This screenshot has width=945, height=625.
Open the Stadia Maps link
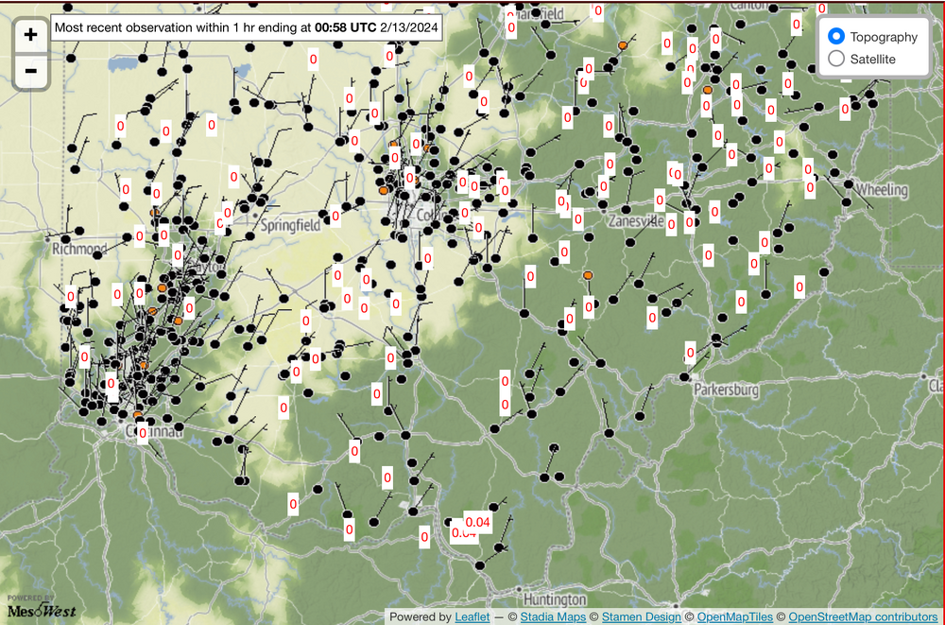(x=553, y=616)
